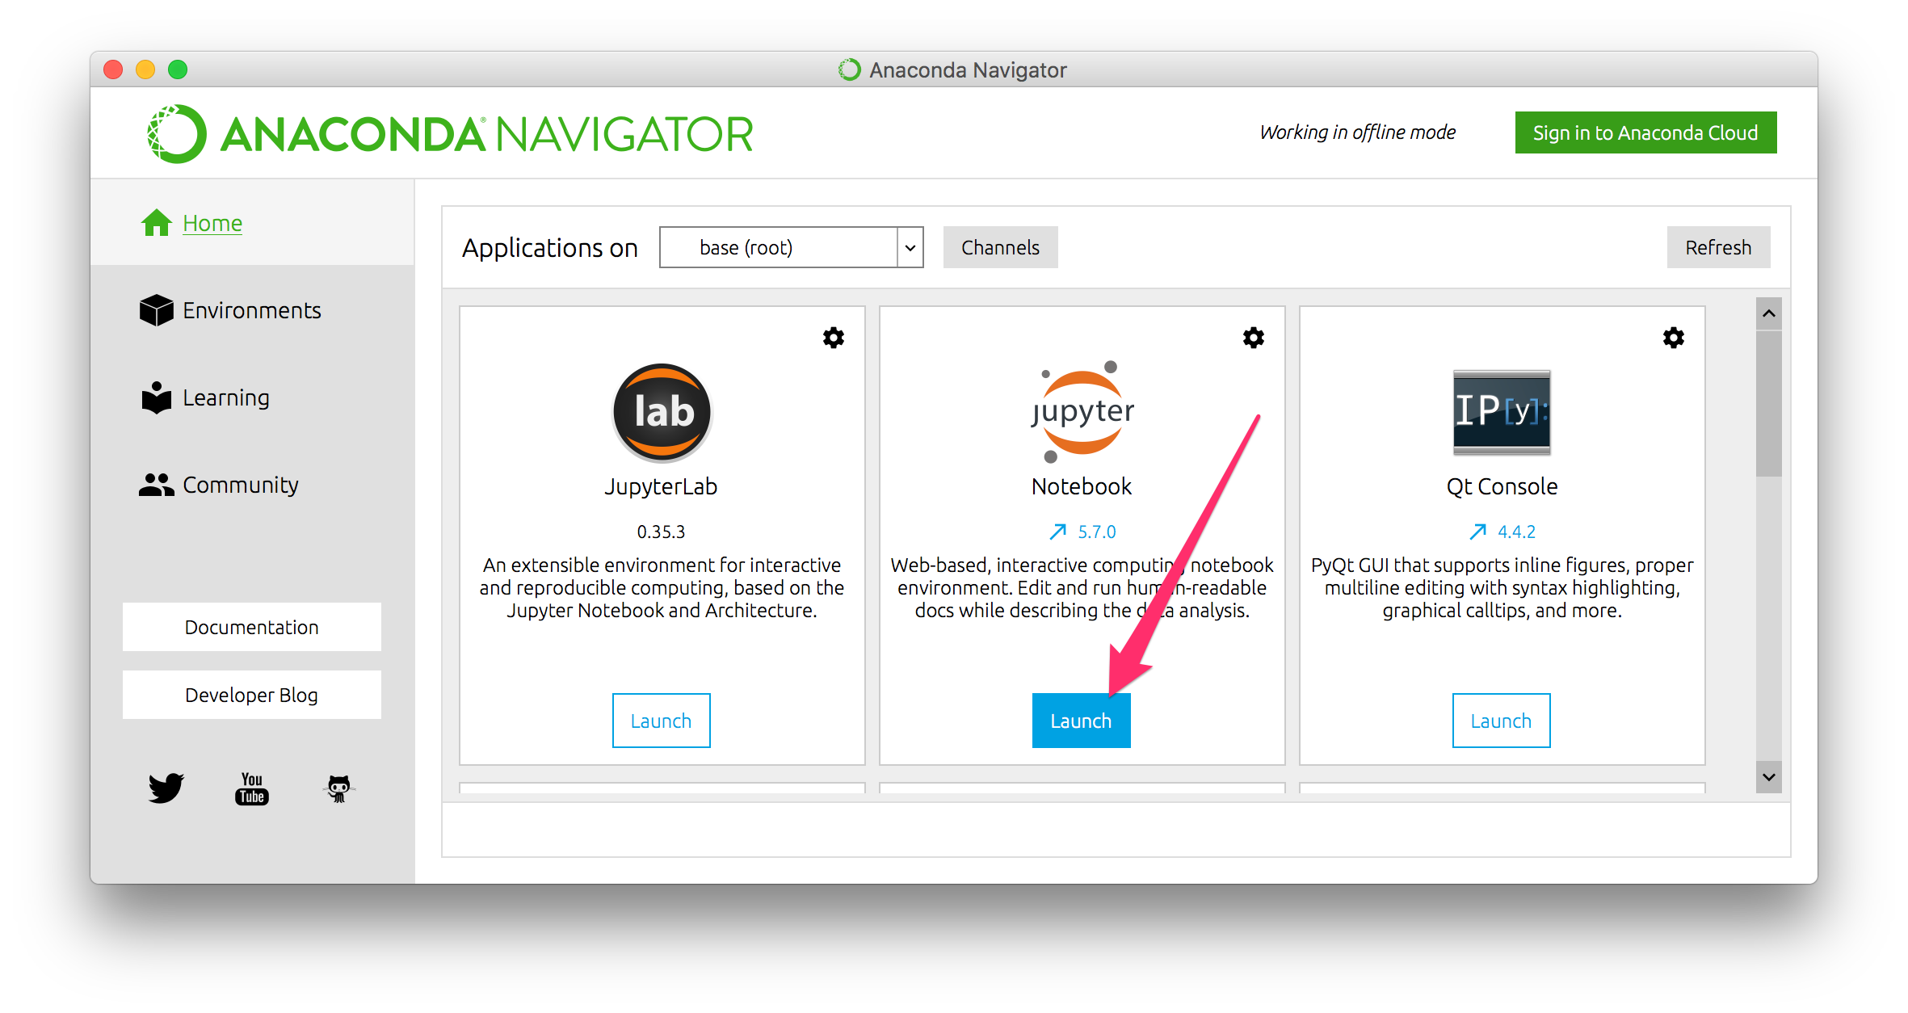Open JupyterLab settings gear icon
Viewport: 1908px width, 1013px height.
(x=833, y=338)
